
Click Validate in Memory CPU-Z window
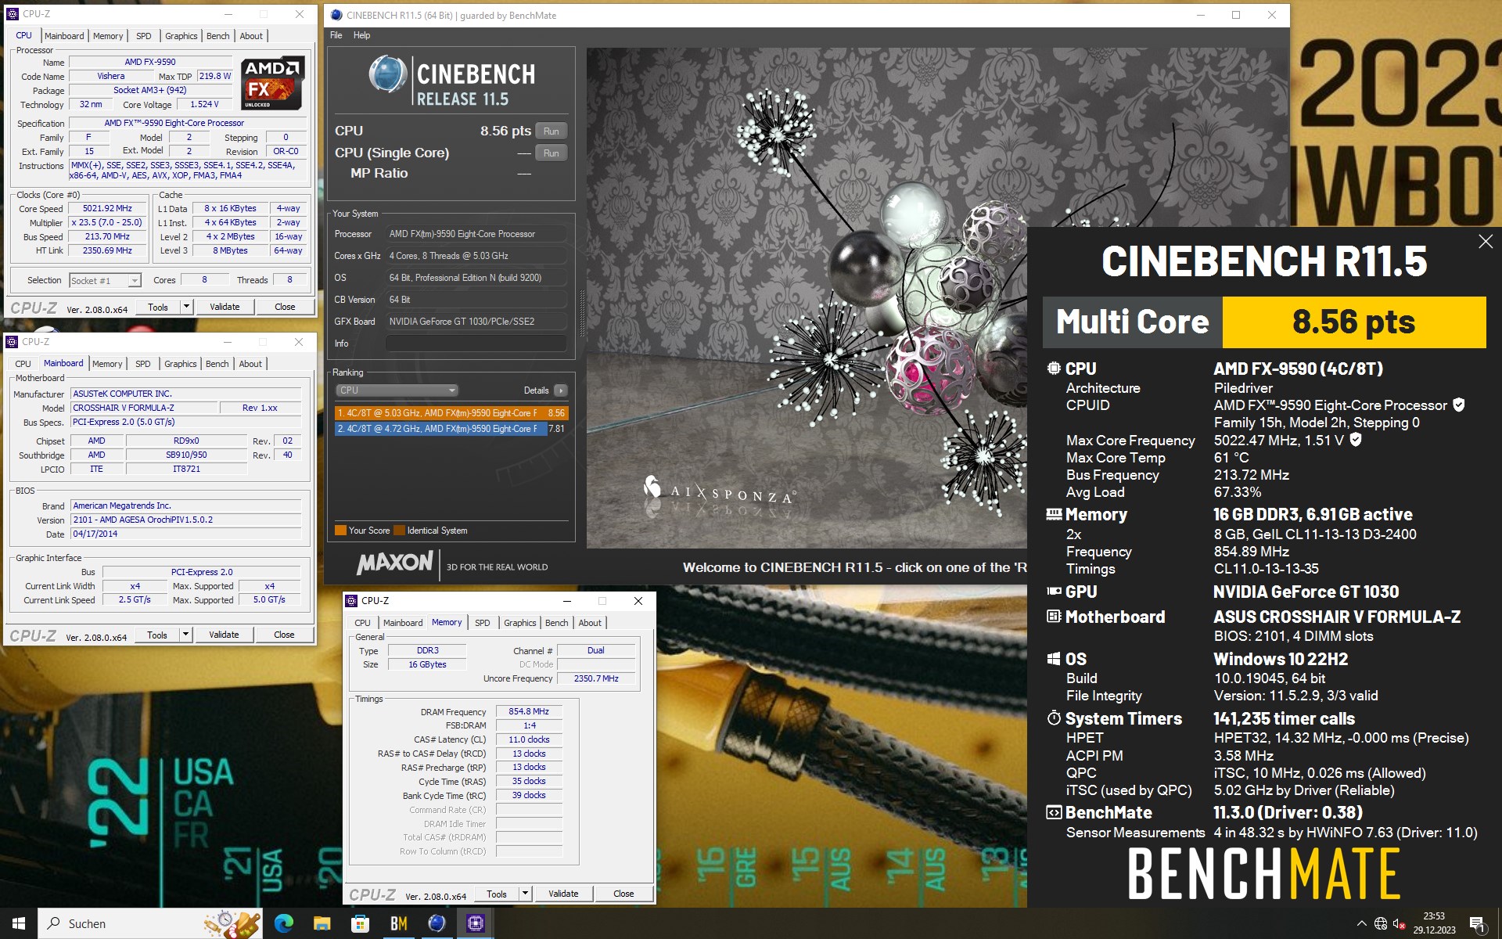point(563,894)
